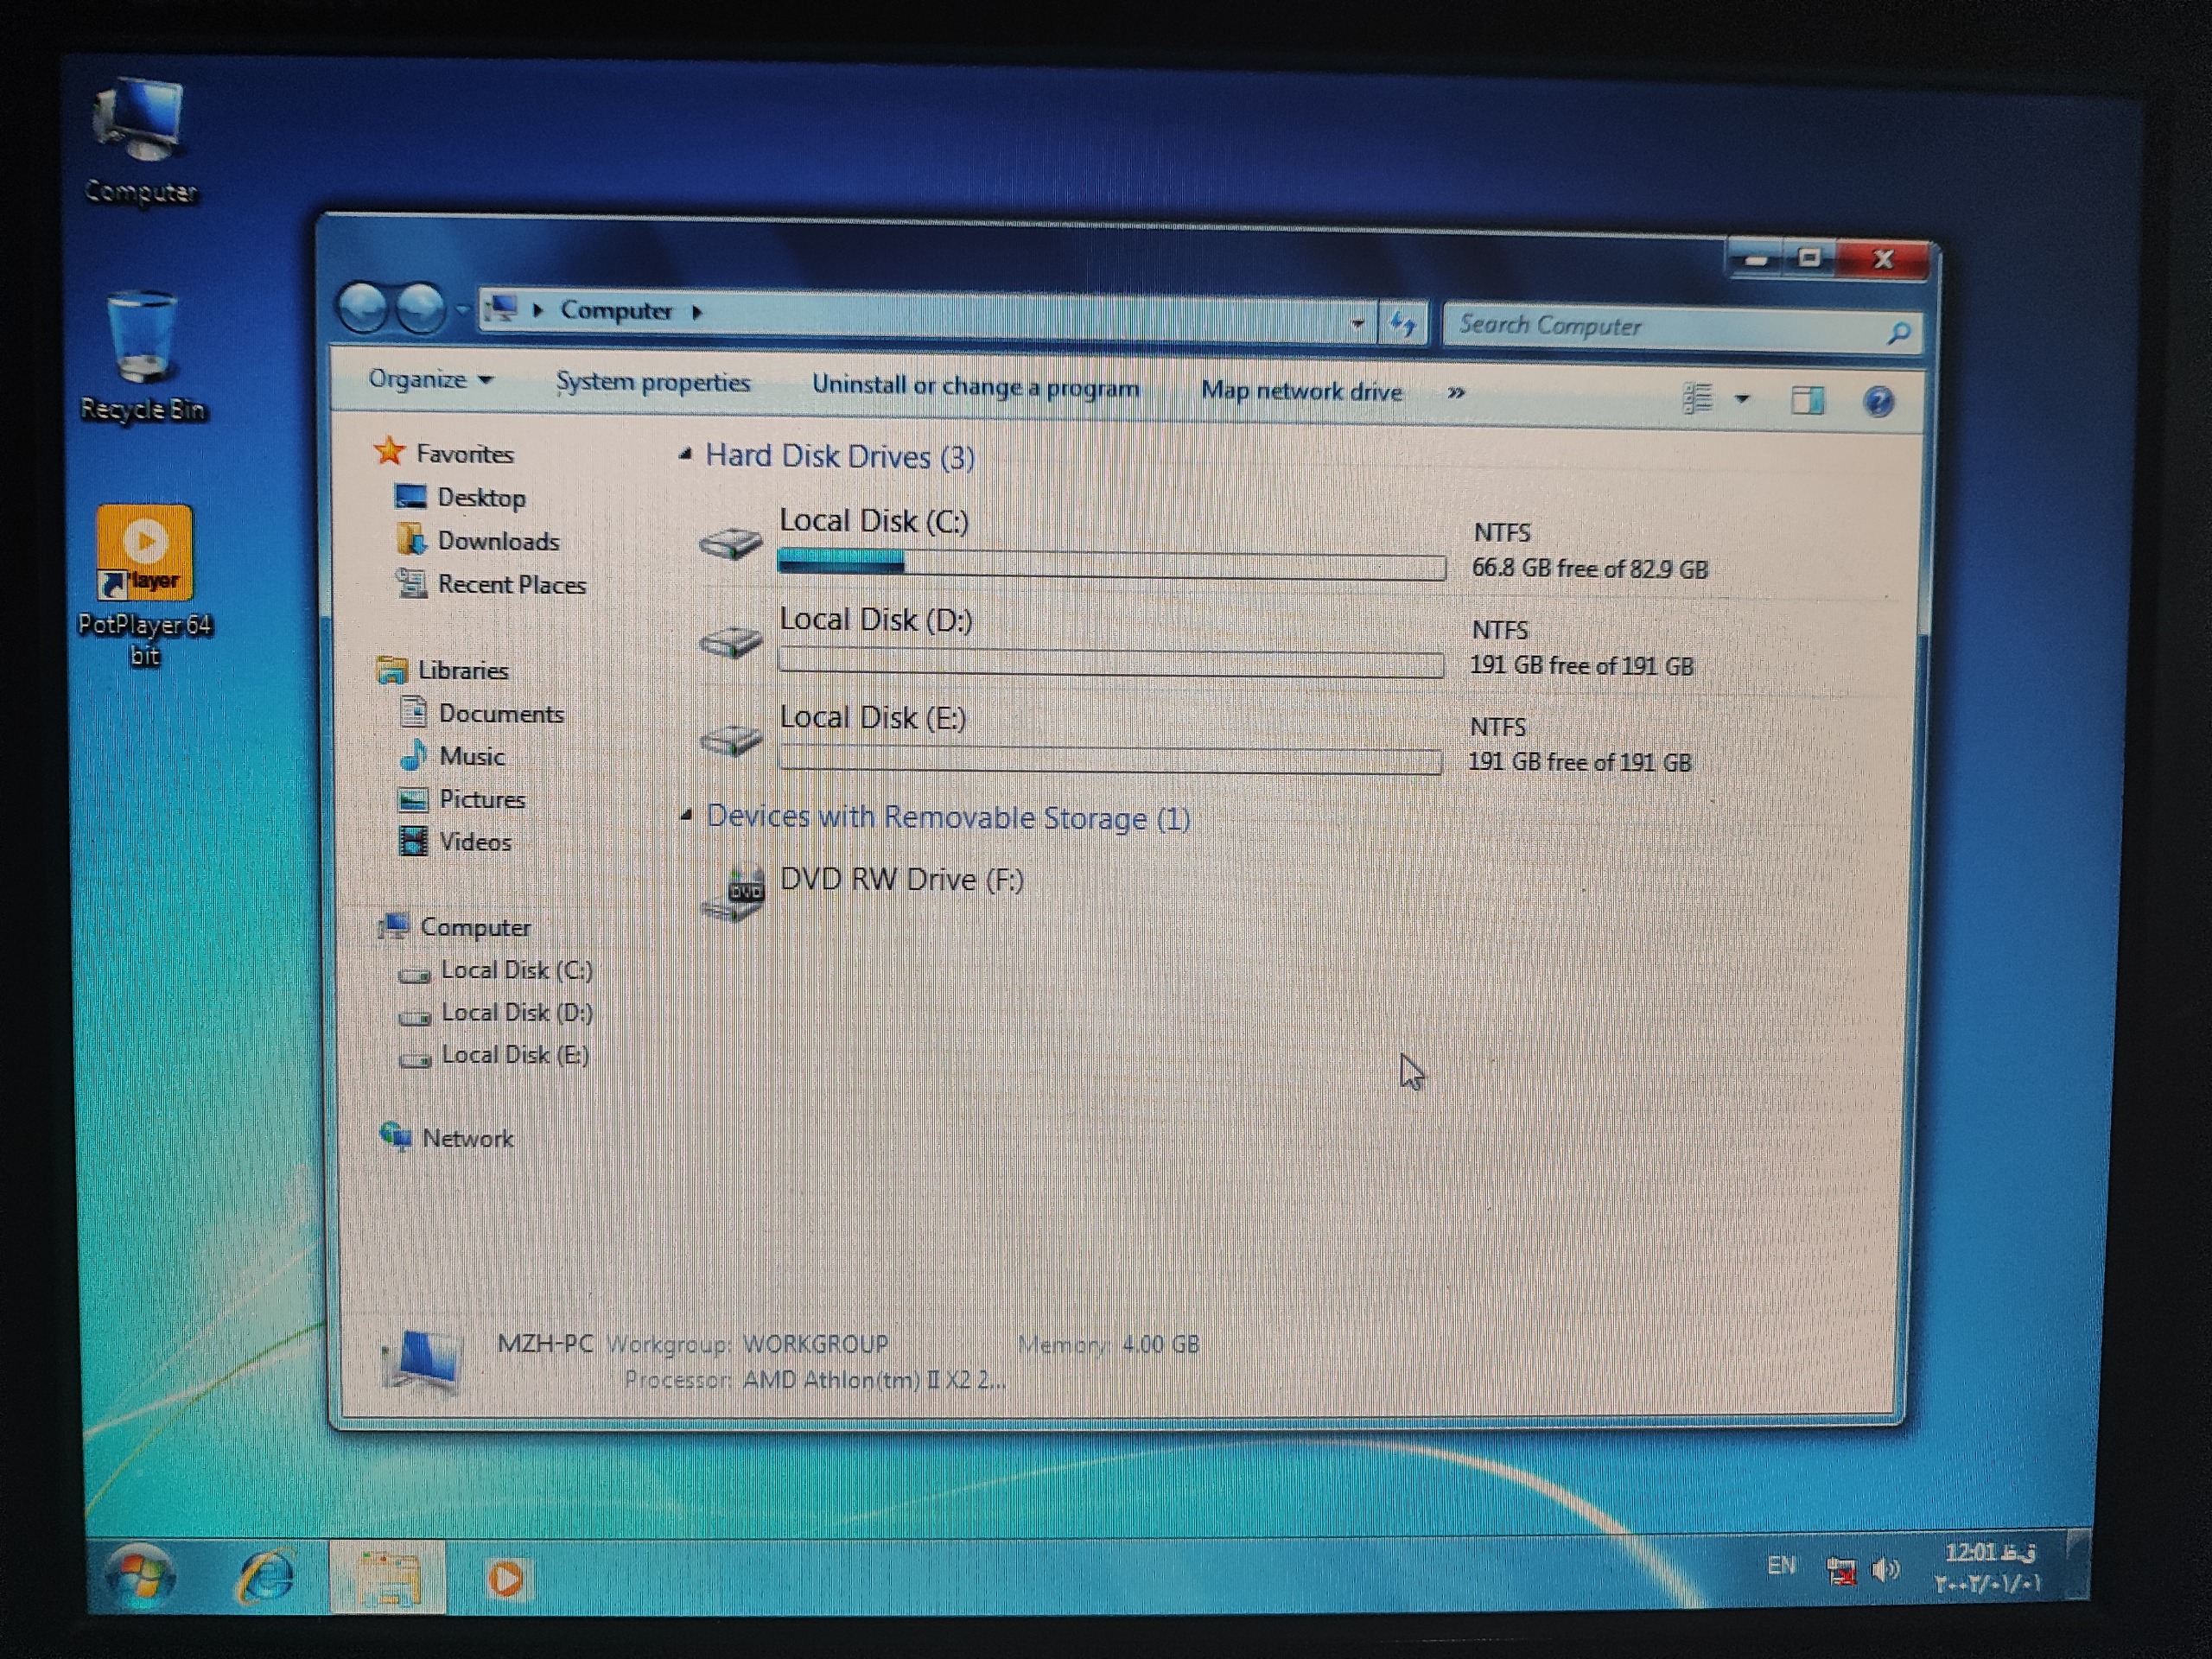Click the Back navigation arrow button
2212x1659 pixels.
point(362,308)
